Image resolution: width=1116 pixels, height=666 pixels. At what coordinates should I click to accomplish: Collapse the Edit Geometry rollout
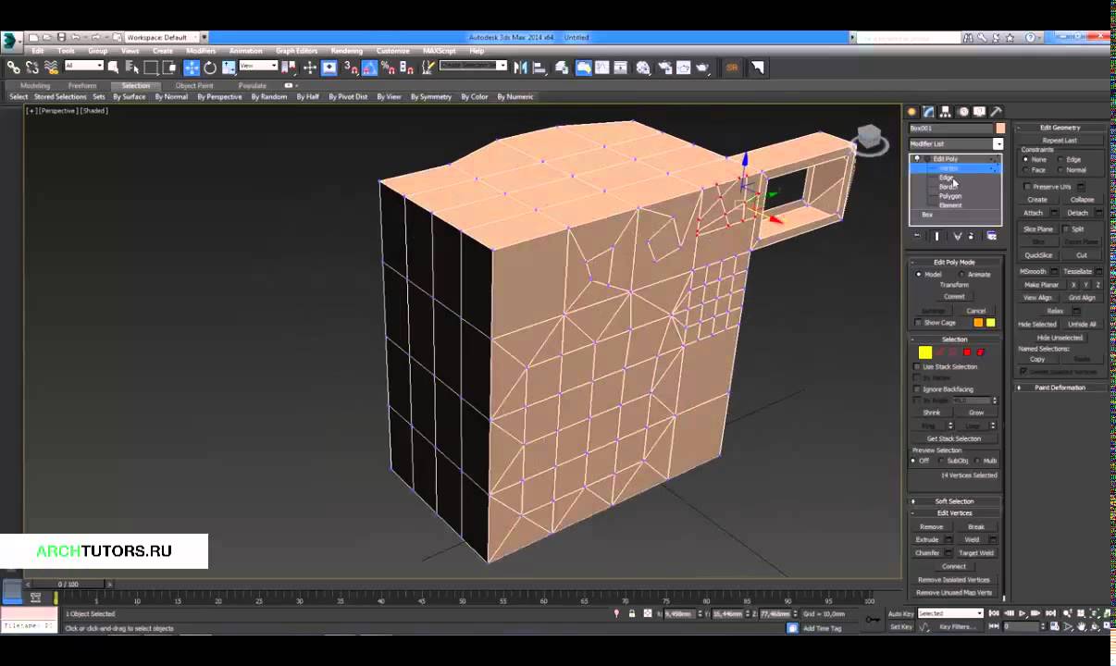point(1060,128)
